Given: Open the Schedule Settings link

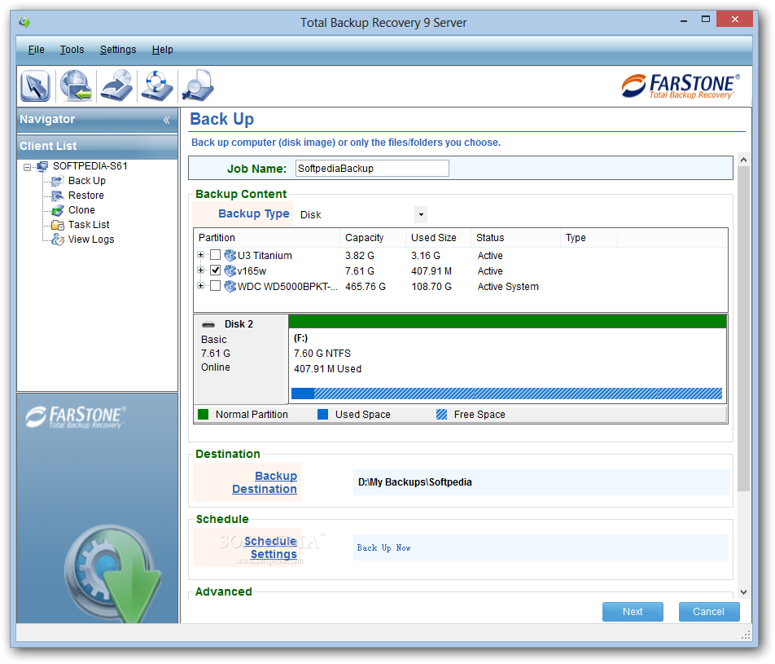Looking at the screenshot, I should click(x=270, y=547).
